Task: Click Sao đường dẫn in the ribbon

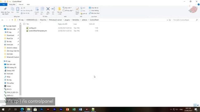Action: (27, 11)
